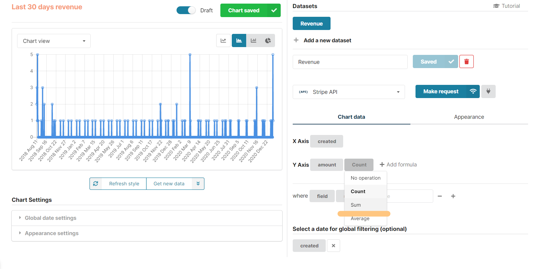
Task: Choose Sum from the operation menu
Action: tap(356, 205)
